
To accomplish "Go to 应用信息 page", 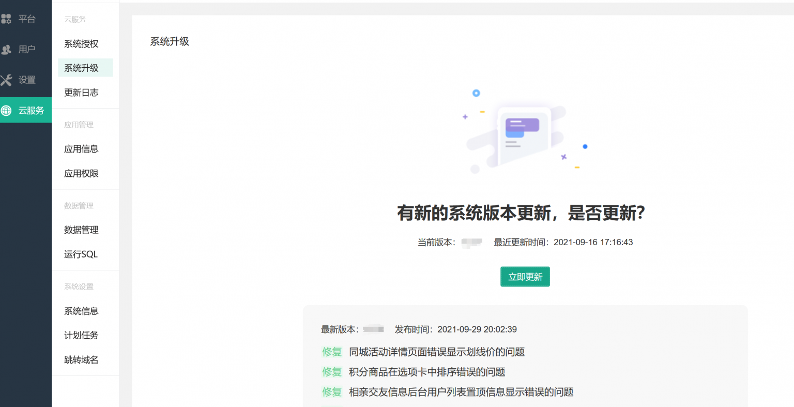I will coord(81,149).
